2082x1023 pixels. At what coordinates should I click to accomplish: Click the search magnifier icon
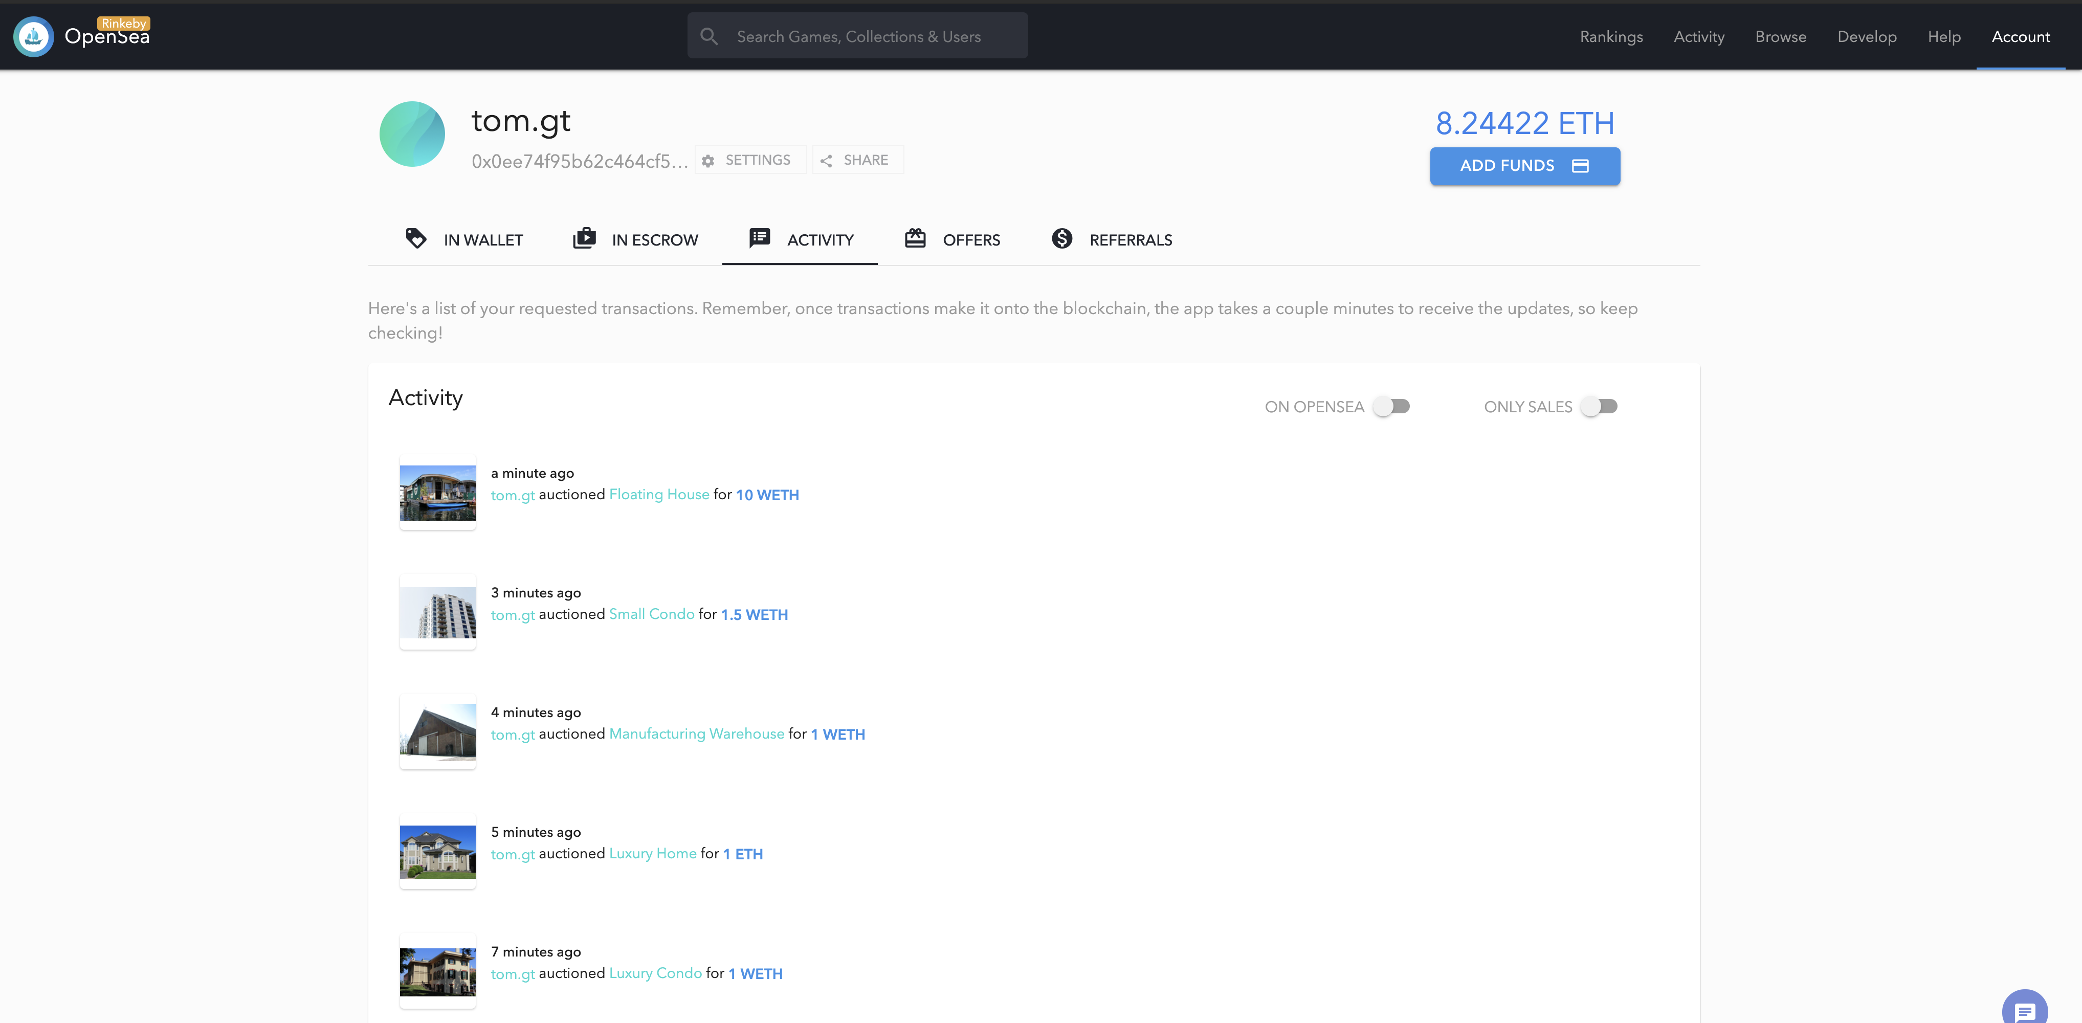pyautogui.click(x=709, y=36)
